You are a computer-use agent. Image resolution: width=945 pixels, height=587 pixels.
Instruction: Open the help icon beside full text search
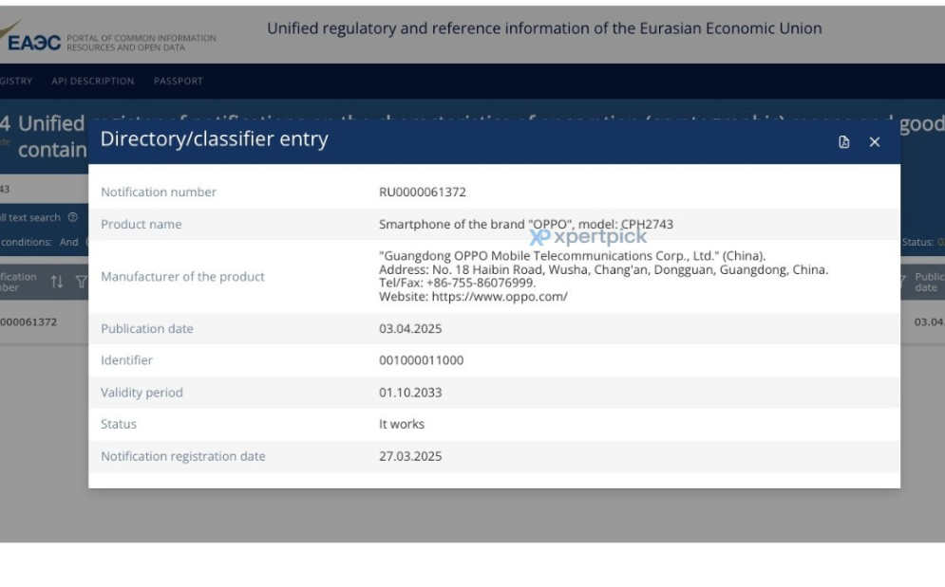tap(73, 218)
